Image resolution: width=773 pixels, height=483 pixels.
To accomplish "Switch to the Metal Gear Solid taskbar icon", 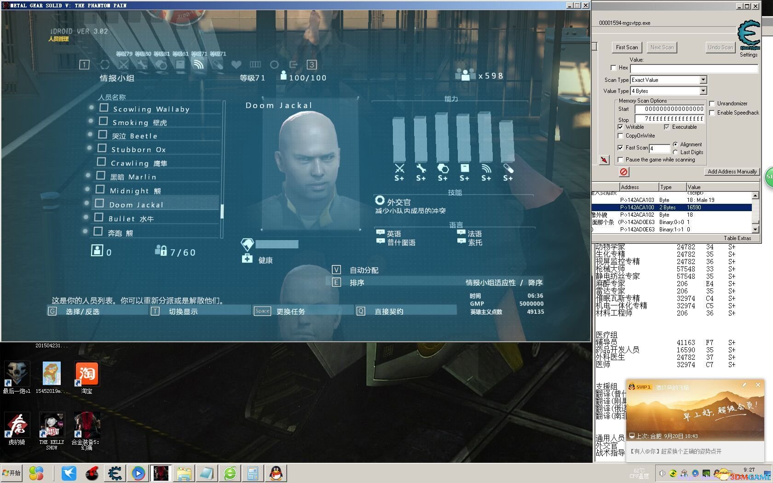I will coord(161,473).
